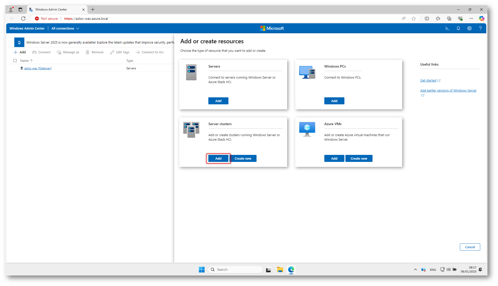Click the taskbar Search box
The image size is (498, 286).
(x=235, y=269)
